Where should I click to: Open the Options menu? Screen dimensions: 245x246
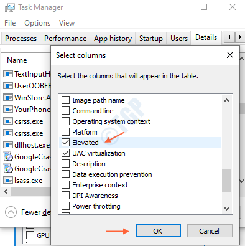click(37, 23)
